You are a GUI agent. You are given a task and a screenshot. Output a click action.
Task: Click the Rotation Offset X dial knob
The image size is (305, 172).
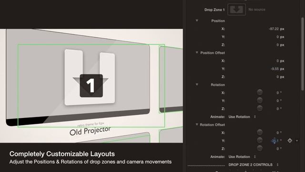tap(260, 132)
